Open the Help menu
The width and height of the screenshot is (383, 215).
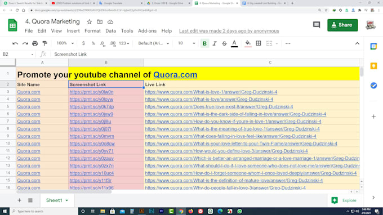167,31
